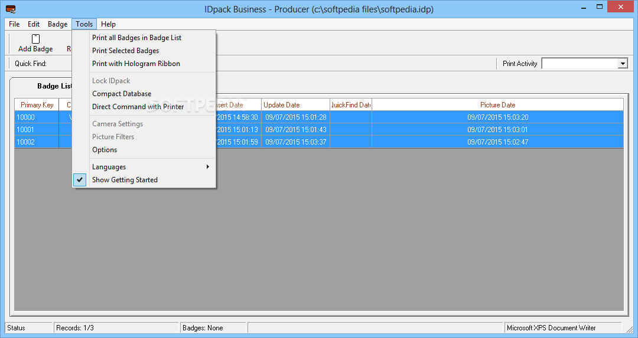The height and width of the screenshot is (338, 638).
Task: Open the Print Activity dropdown
Action: (623, 63)
